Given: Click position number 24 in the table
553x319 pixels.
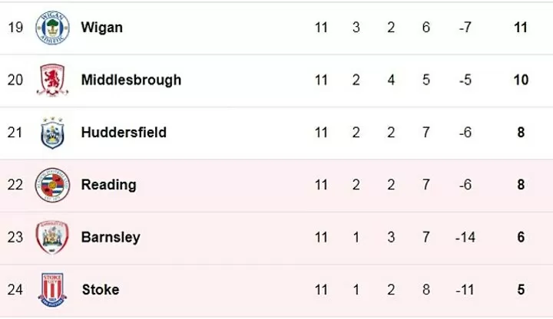Looking at the screenshot, I should click(x=14, y=290).
